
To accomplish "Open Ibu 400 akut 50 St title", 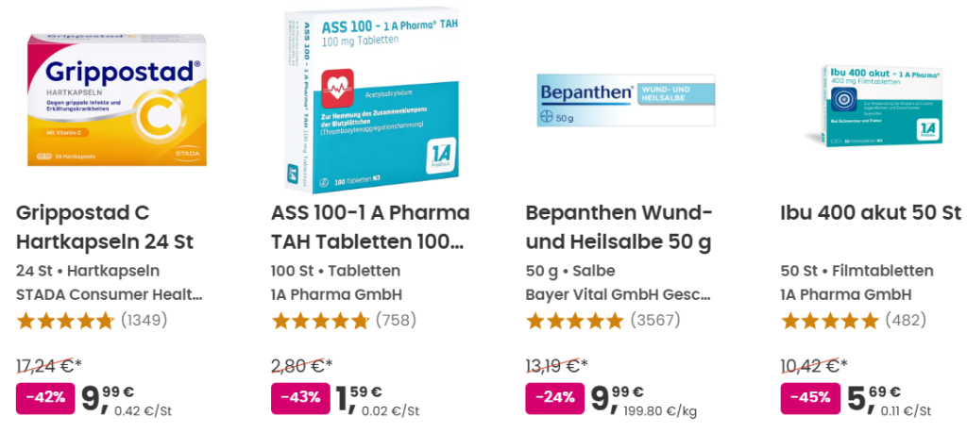I will click(870, 212).
